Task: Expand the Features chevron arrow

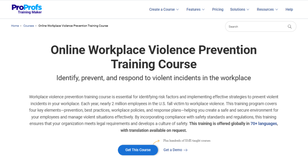Action: tap(203, 9)
